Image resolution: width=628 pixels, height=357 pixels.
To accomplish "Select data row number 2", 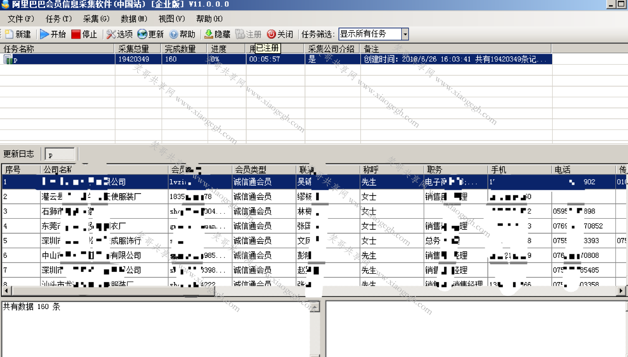I will tap(314, 196).
